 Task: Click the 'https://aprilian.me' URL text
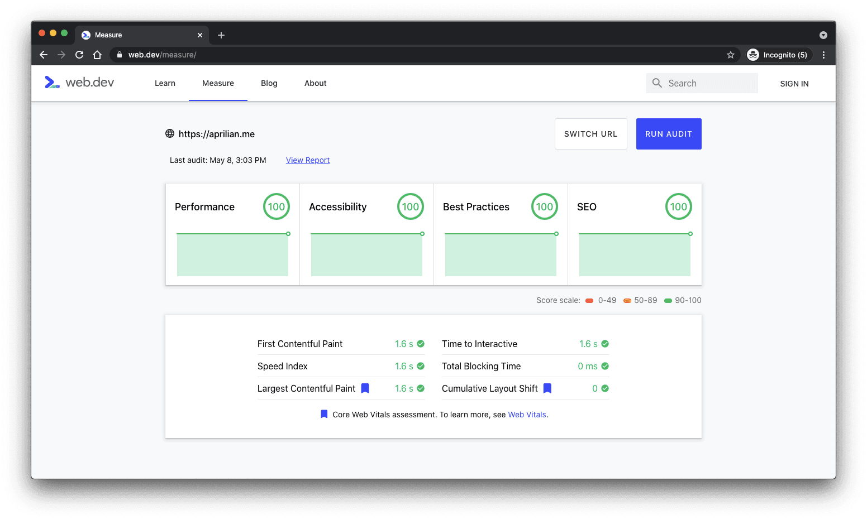click(x=217, y=134)
